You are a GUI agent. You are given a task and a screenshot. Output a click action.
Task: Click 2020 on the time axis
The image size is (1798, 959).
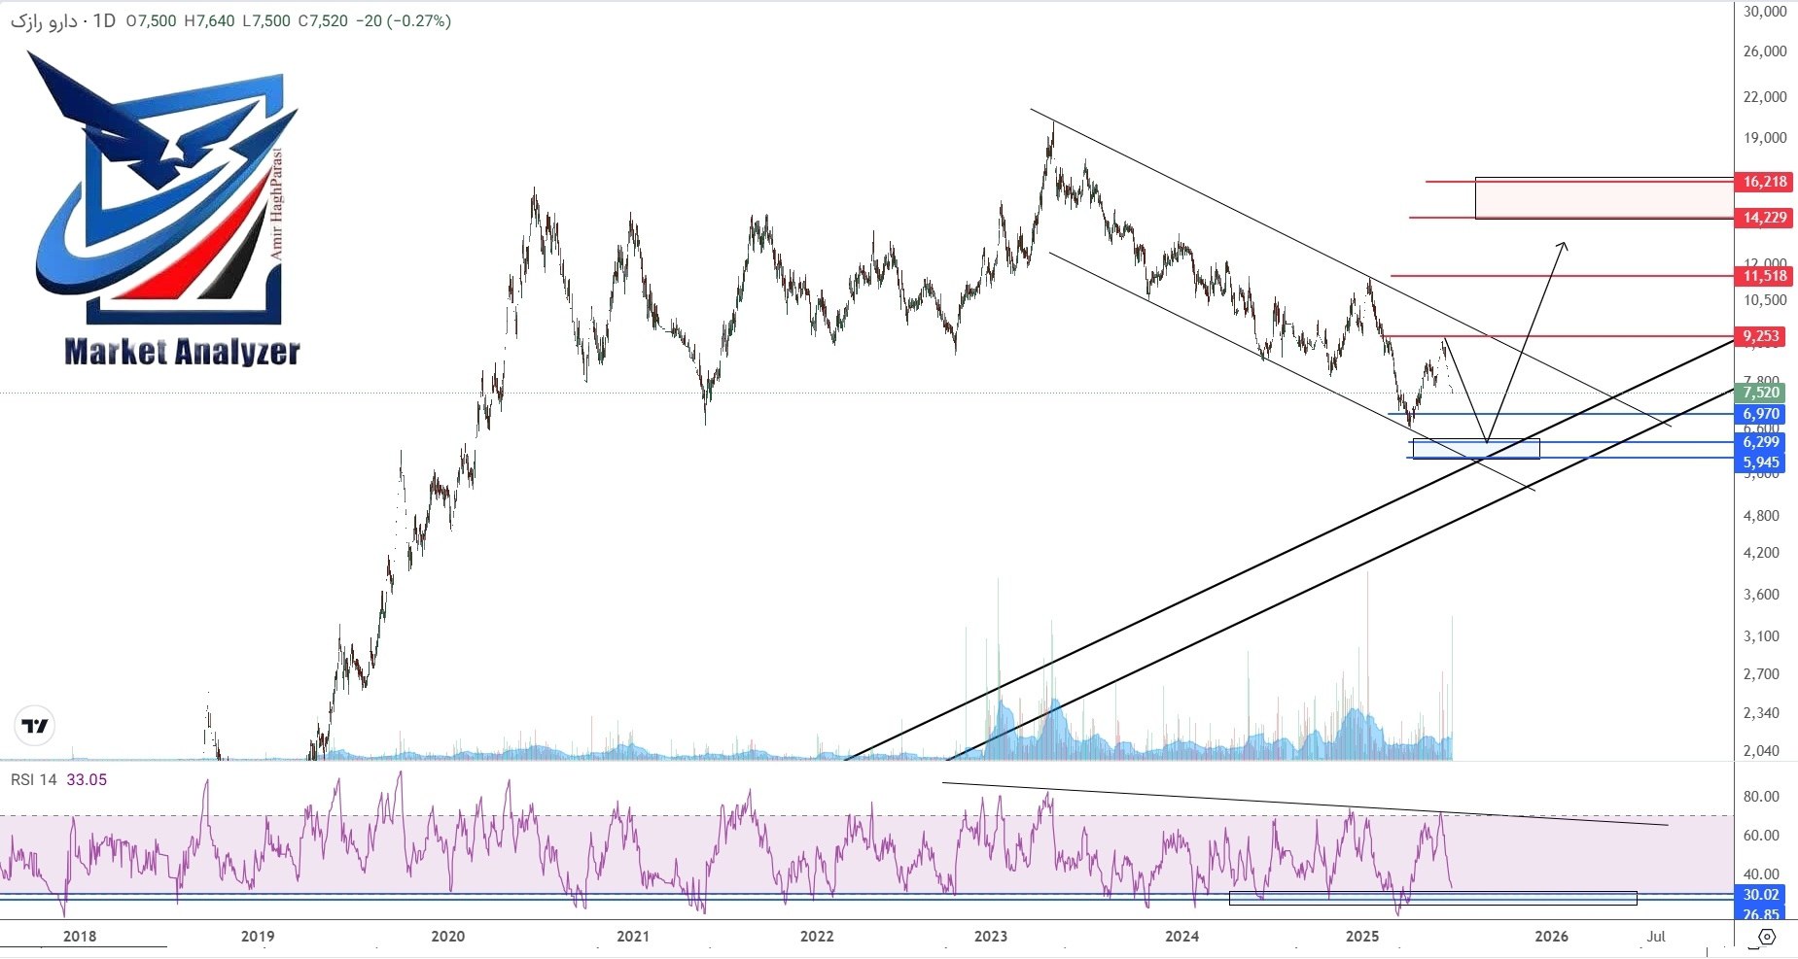[x=447, y=937]
